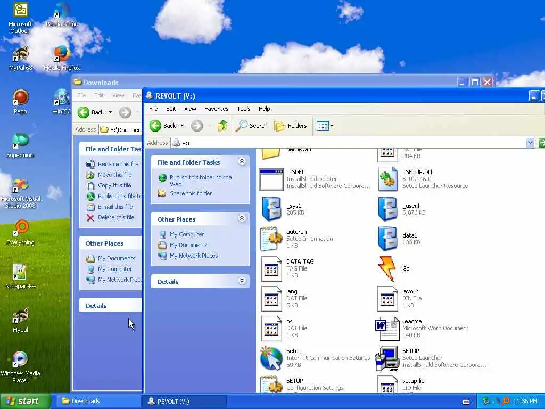Click the Start button
Image resolution: width=545 pixels, height=409 pixels.
[x=26, y=401]
